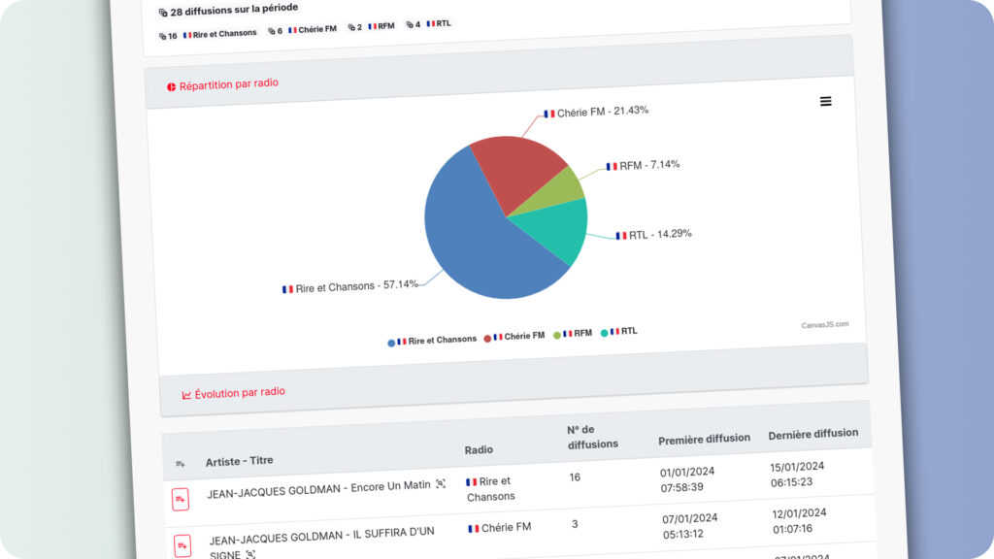This screenshot has height=559, width=994.
Task: Click the 15/01/2024 06:15:23 last broadcast cell
Action: coord(798,475)
